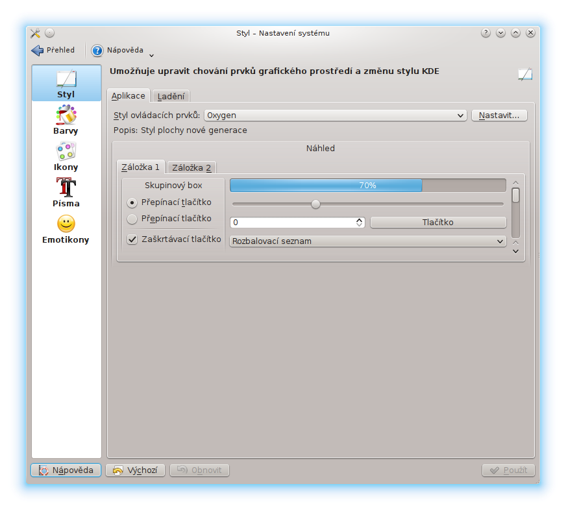Open the Rozbalovací seznam dropdown
This screenshot has height=510, width=566.
click(x=368, y=241)
